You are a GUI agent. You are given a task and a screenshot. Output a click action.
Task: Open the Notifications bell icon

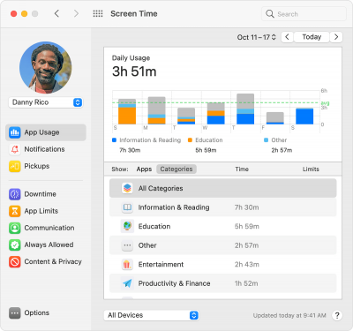(x=15, y=149)
